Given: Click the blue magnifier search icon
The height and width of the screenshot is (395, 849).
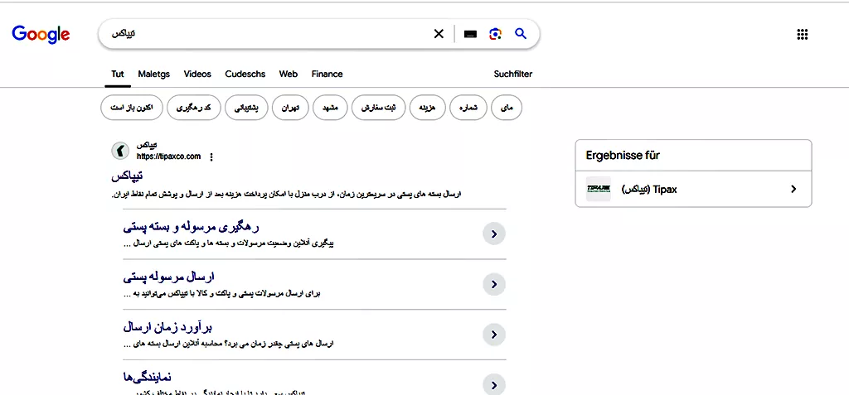Looking at the screenshot, I should pos(521,34).
